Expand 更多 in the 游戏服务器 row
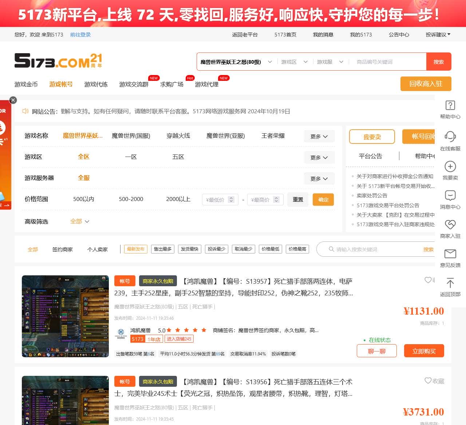 pos(319,178)
